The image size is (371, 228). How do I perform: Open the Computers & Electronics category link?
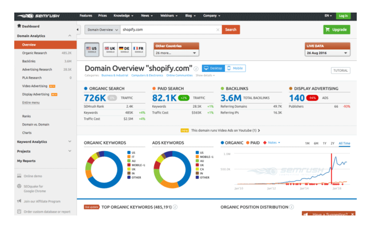(147, 75)
